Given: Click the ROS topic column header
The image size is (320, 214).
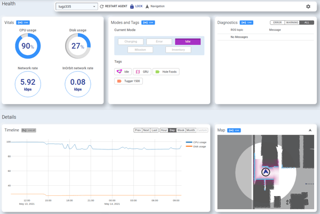Looking at the screenshot, I should tap(237, 30).
